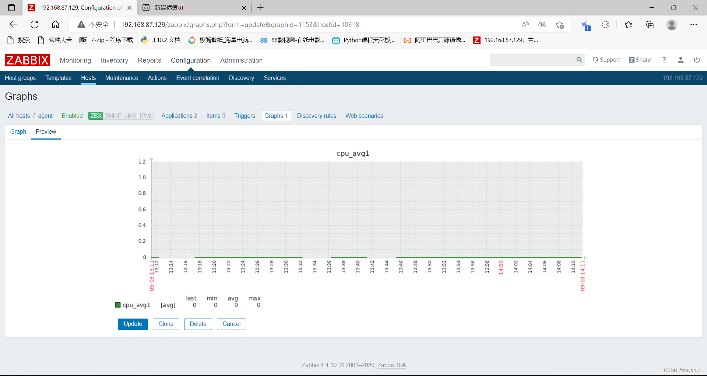
Task: Open Discovery submenu
Action: pos(242,78)
